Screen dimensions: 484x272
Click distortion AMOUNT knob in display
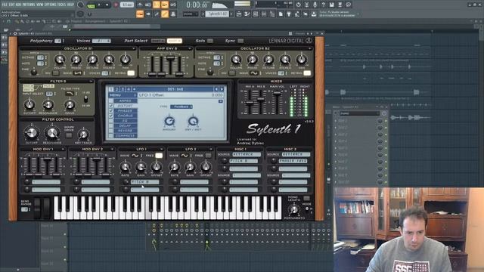point(169,121)
